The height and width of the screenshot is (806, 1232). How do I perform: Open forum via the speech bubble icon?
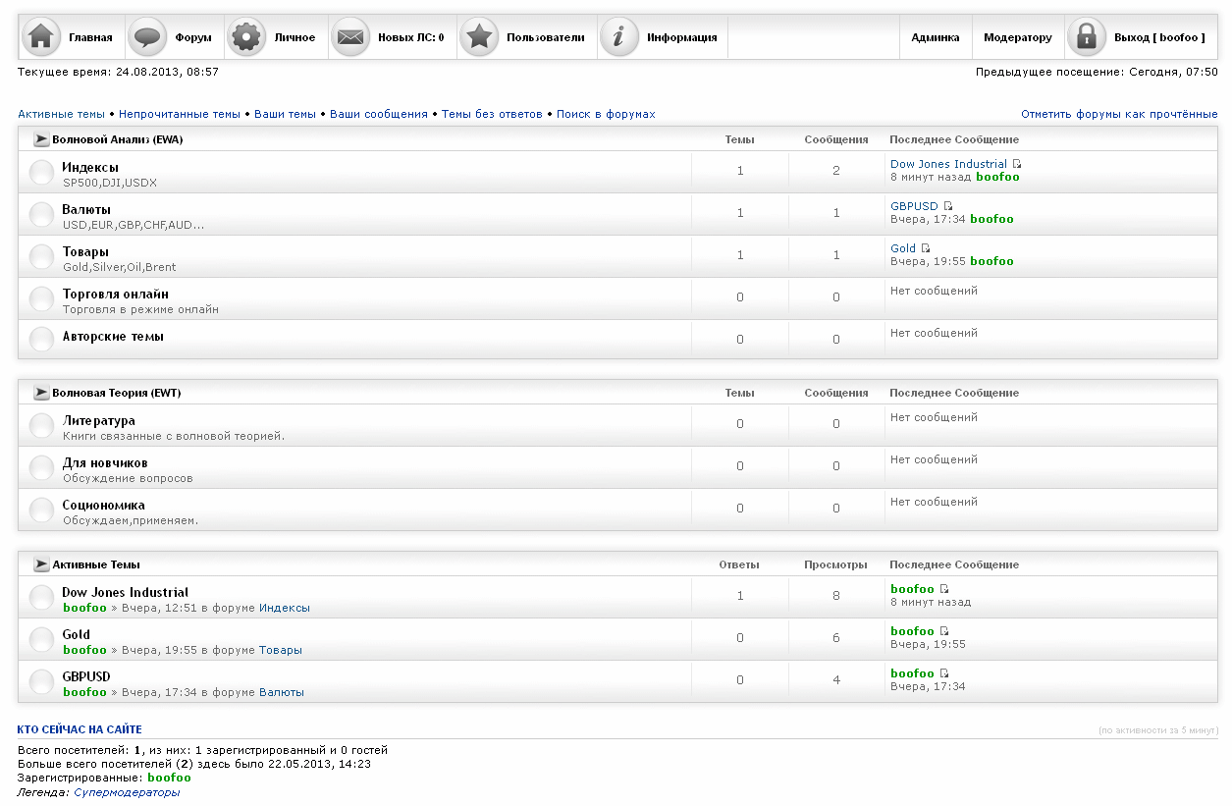147,37
